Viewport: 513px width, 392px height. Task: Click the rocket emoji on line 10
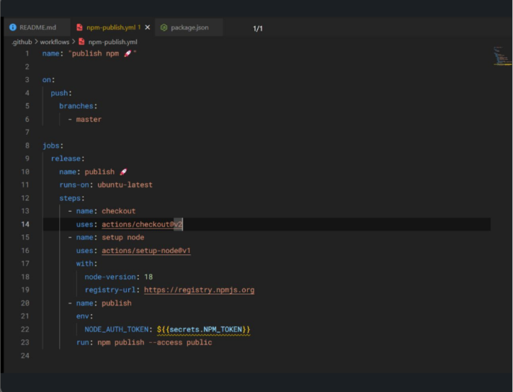click(123, 172)
